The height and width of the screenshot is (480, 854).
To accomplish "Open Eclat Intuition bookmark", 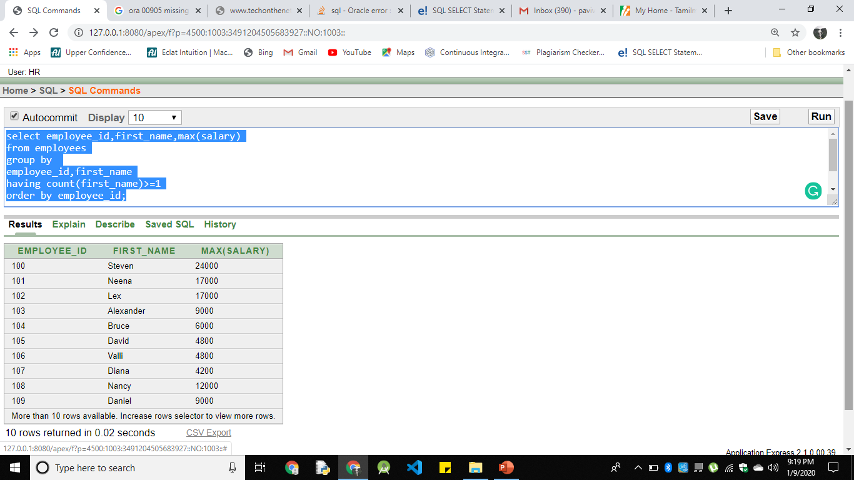I will click(190, 52).
